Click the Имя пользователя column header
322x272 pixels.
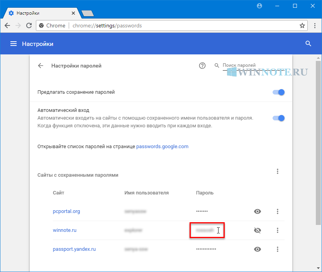(146, 193)
